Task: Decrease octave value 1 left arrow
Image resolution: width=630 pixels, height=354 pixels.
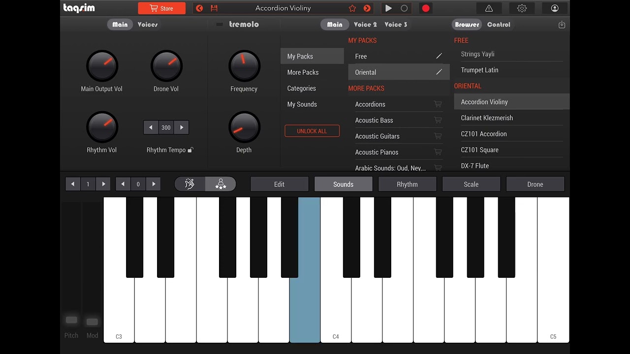Action: pyautogui.click(x=73, y=184)
